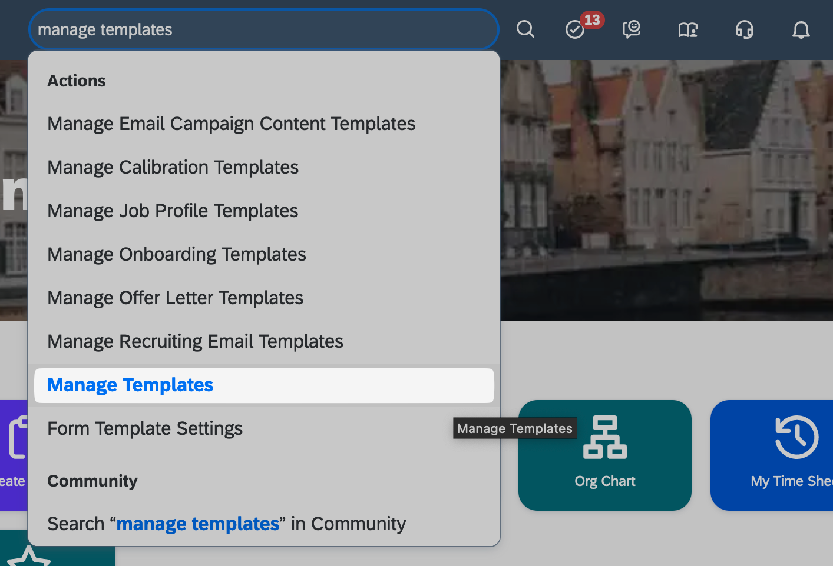
Task: Select Manage Email Campaign Content Templates
Action: (x=231, y=124)
